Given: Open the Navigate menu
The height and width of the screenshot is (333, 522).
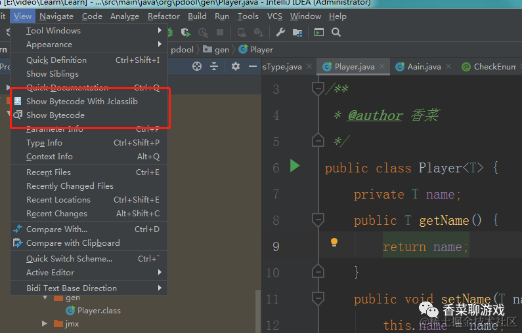Looking at the screenshot, I should click(x=56, y=16).
